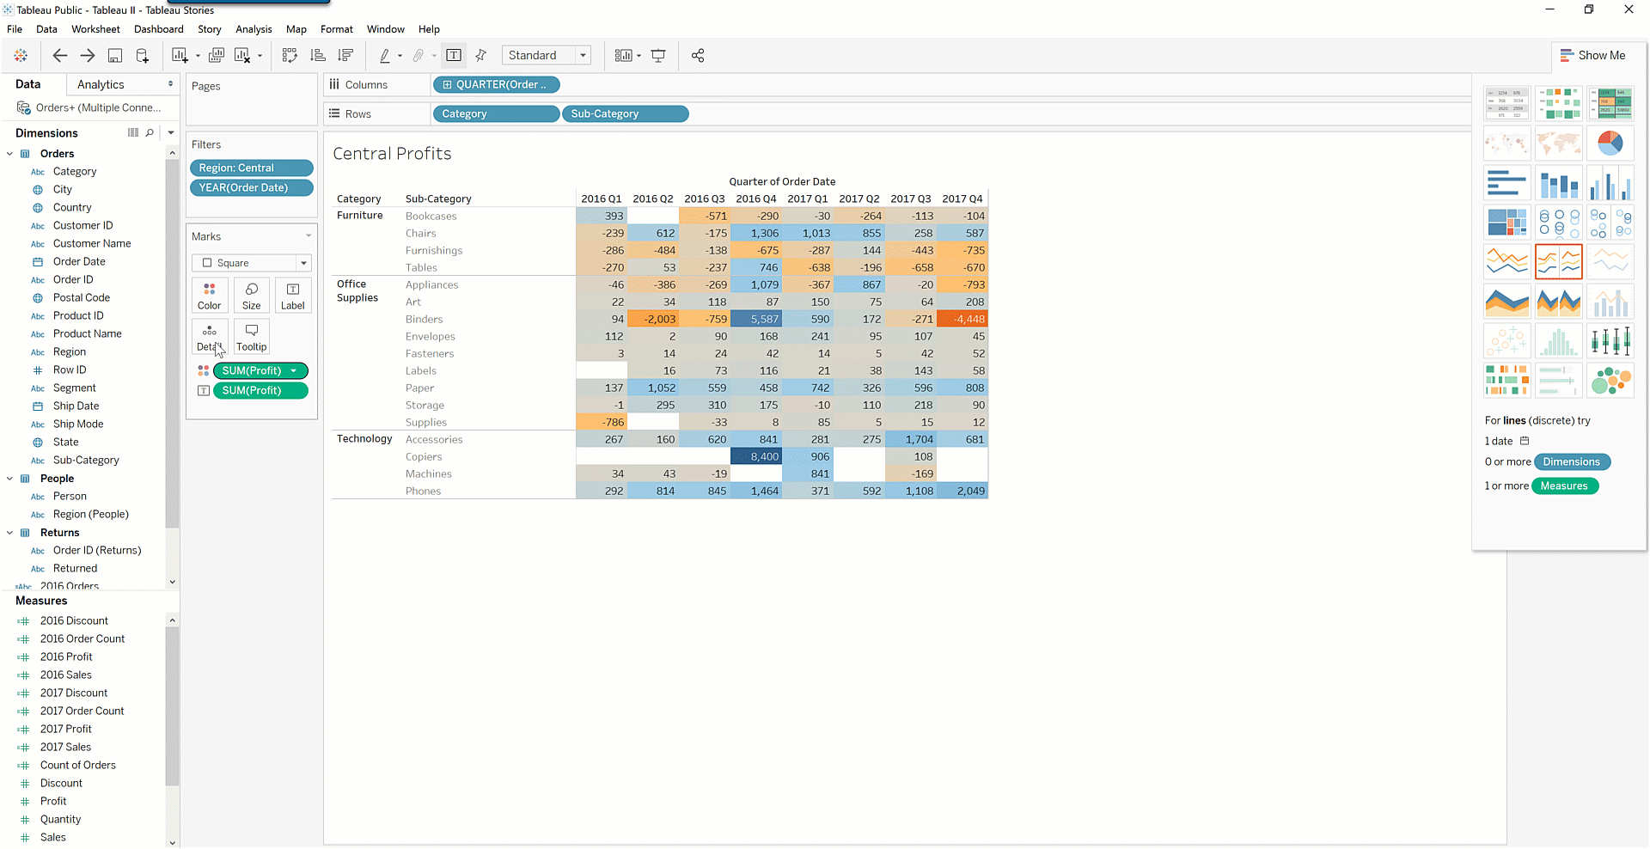1650x849 pixels.
Task: Select the pie chart in Show Me
Action: coord(1610,144)
